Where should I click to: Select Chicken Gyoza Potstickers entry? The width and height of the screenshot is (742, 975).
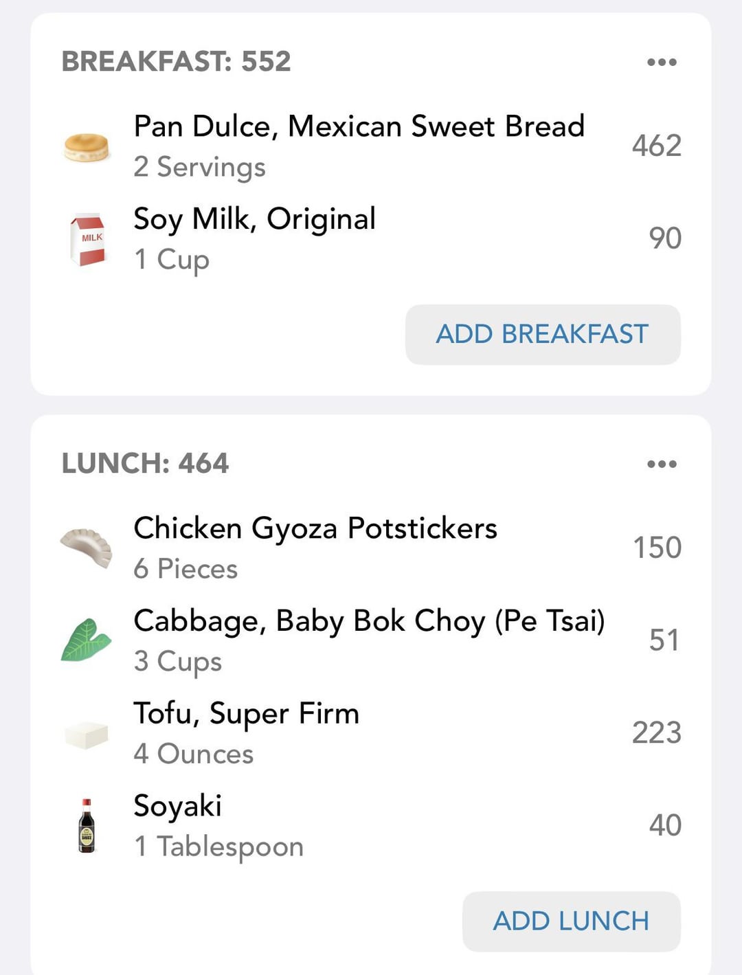[372, 548]
